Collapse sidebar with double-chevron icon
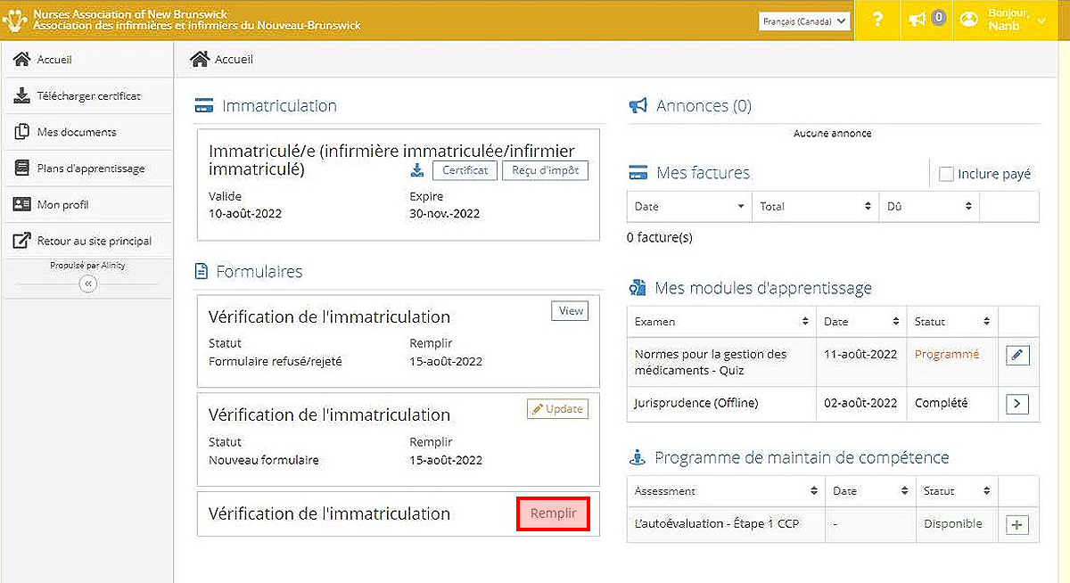 point(87,284)
